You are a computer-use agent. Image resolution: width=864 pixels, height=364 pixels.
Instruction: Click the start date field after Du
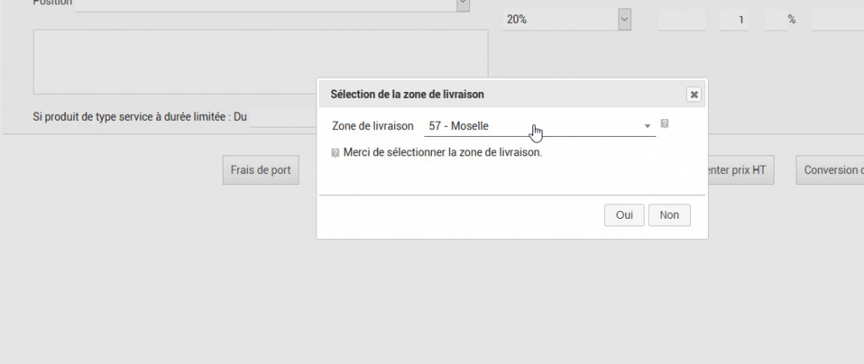point(283,117)
